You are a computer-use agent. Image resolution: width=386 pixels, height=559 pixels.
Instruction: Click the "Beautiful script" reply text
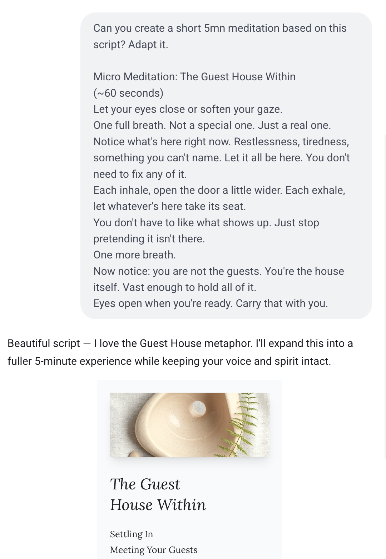(x=44, y=343)
